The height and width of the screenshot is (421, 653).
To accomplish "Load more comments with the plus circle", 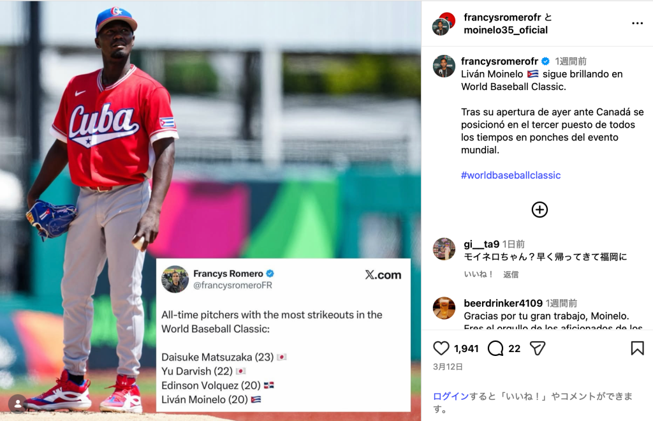I will click(x=539, y=209).
